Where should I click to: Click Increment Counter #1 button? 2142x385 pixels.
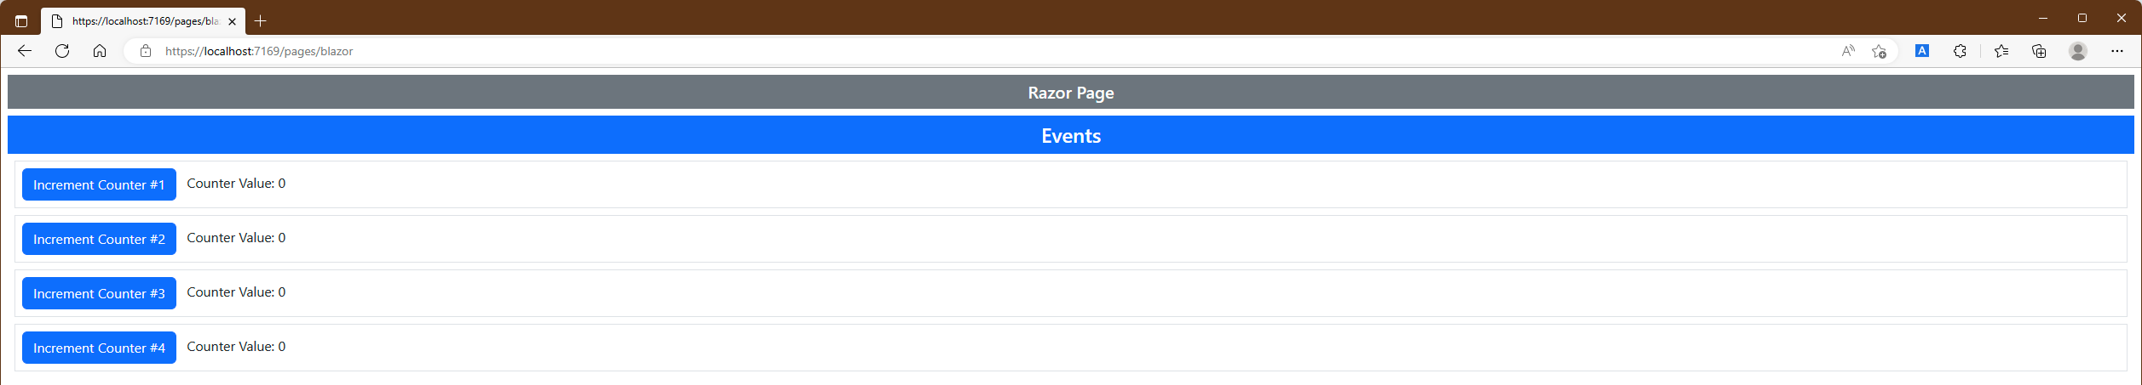99,184
